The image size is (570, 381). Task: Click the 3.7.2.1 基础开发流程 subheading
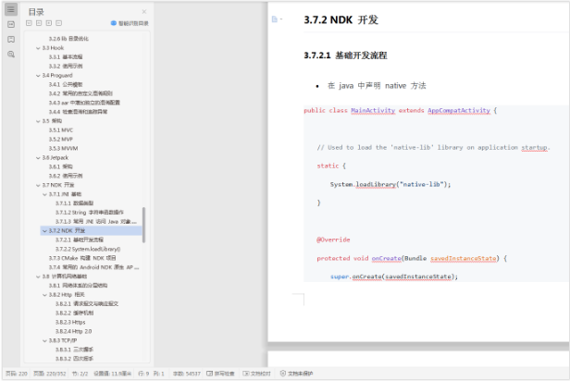345,55
